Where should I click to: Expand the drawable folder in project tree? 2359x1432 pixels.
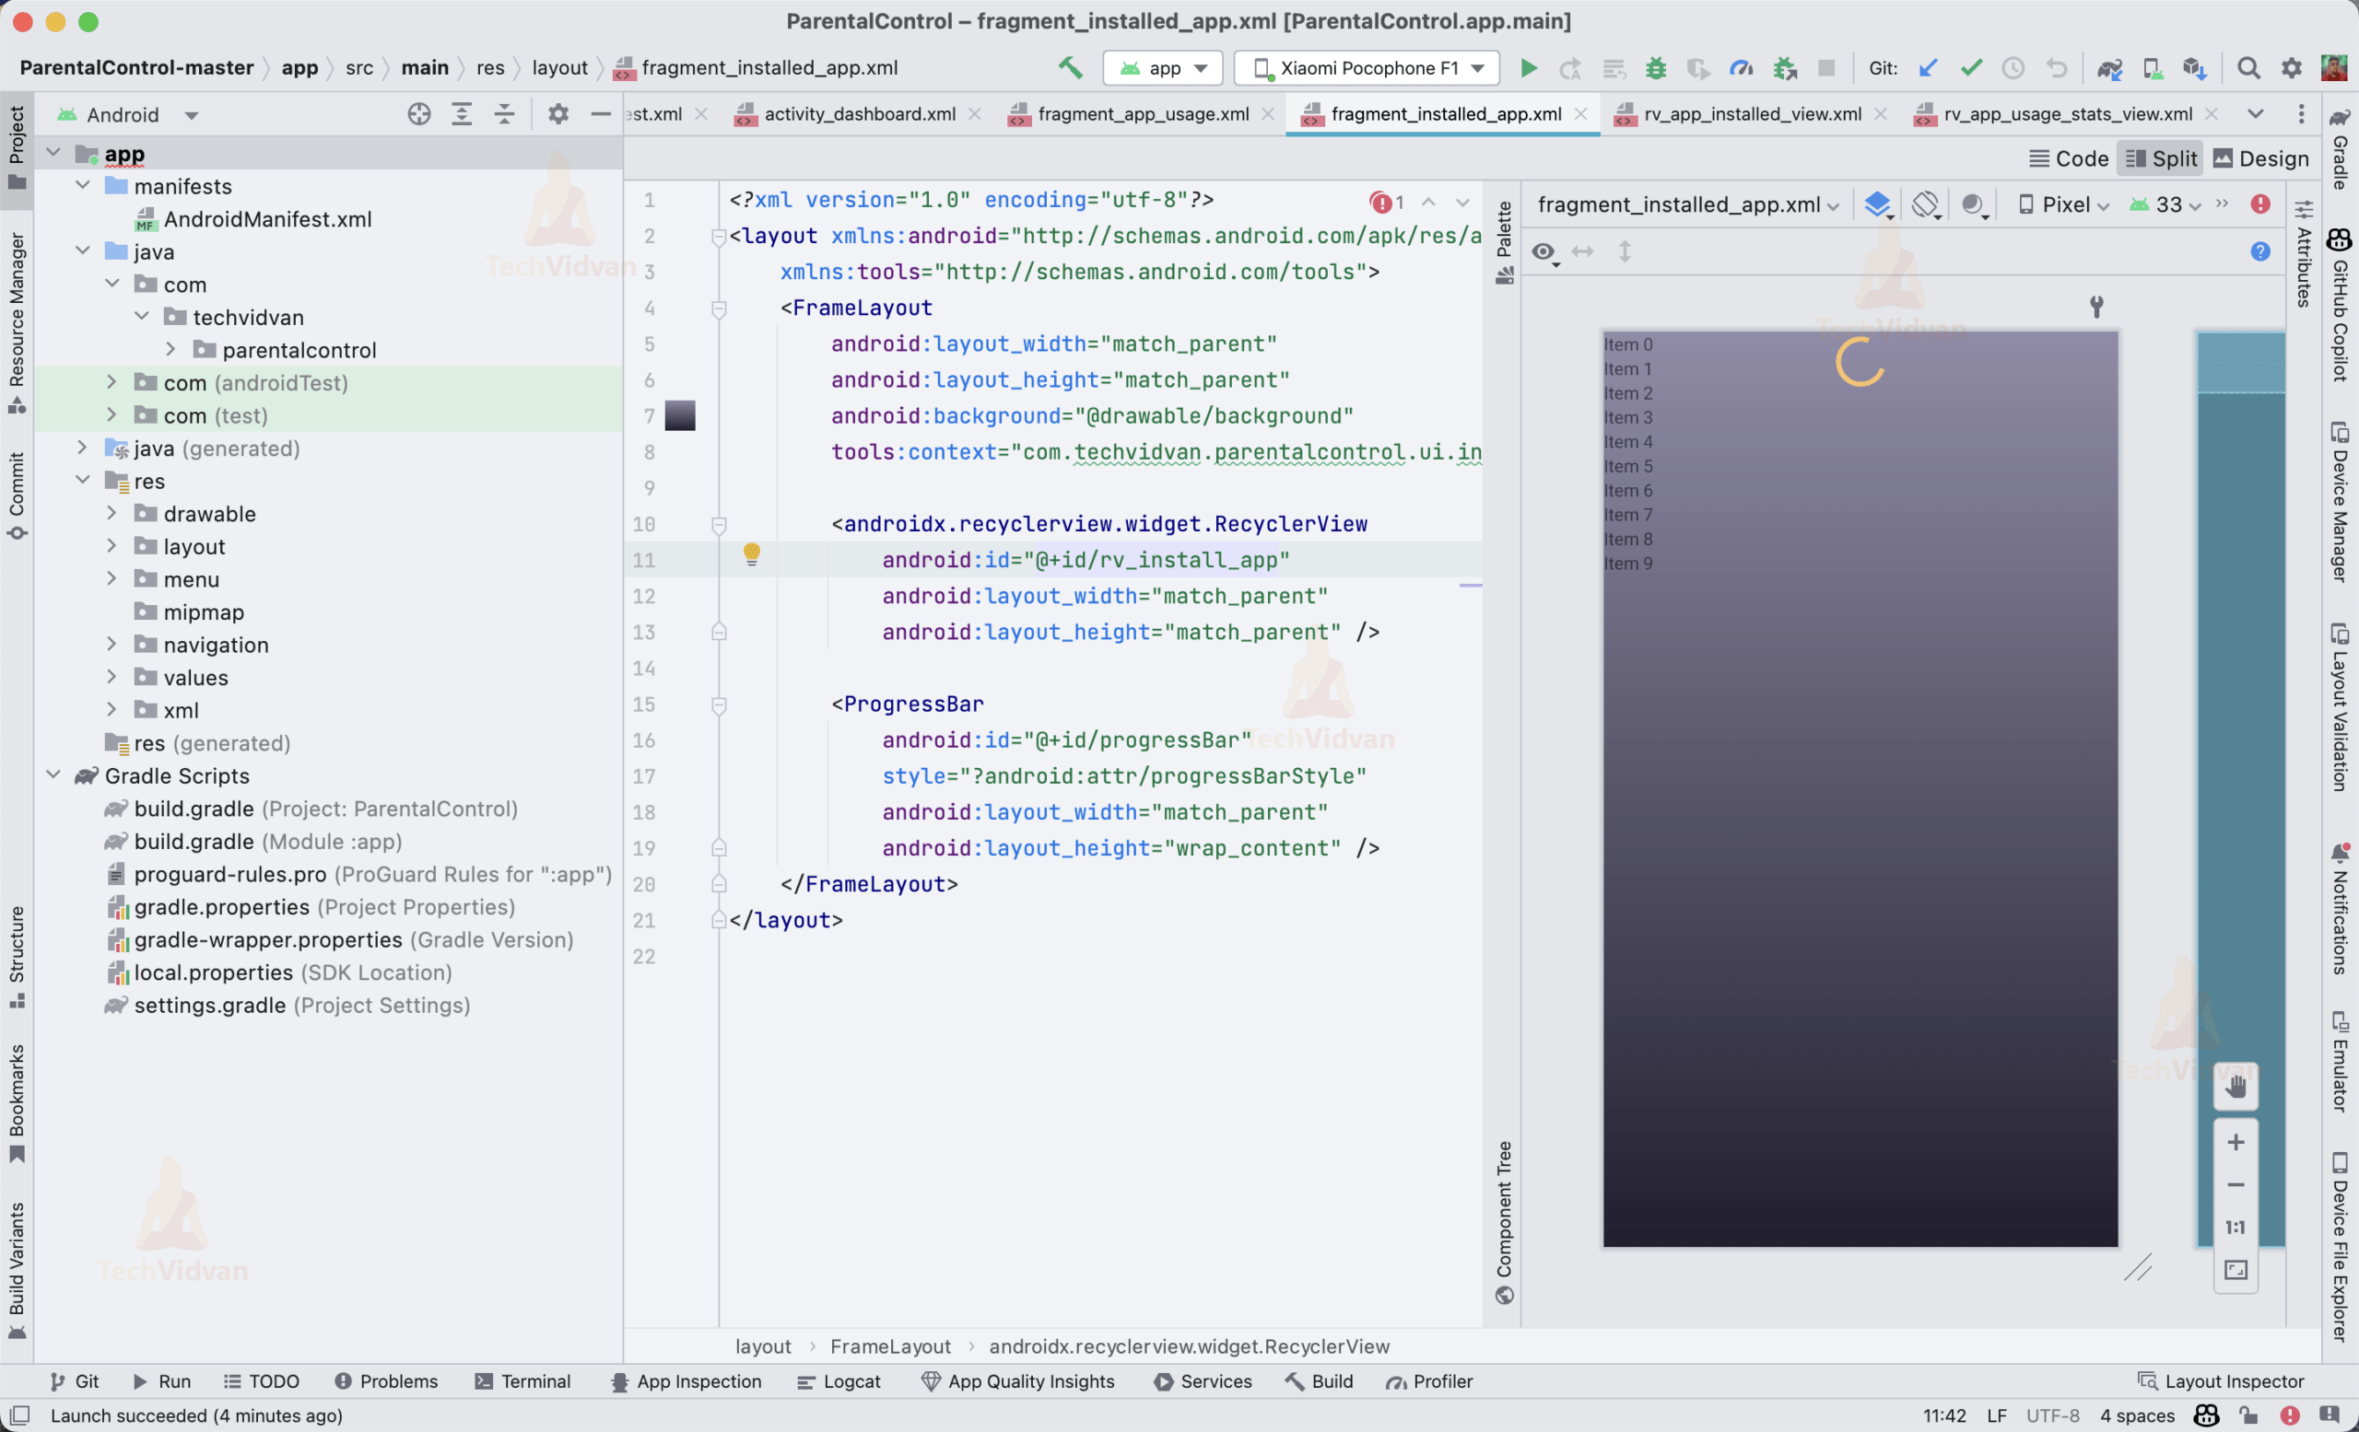[x=111, y=514]
